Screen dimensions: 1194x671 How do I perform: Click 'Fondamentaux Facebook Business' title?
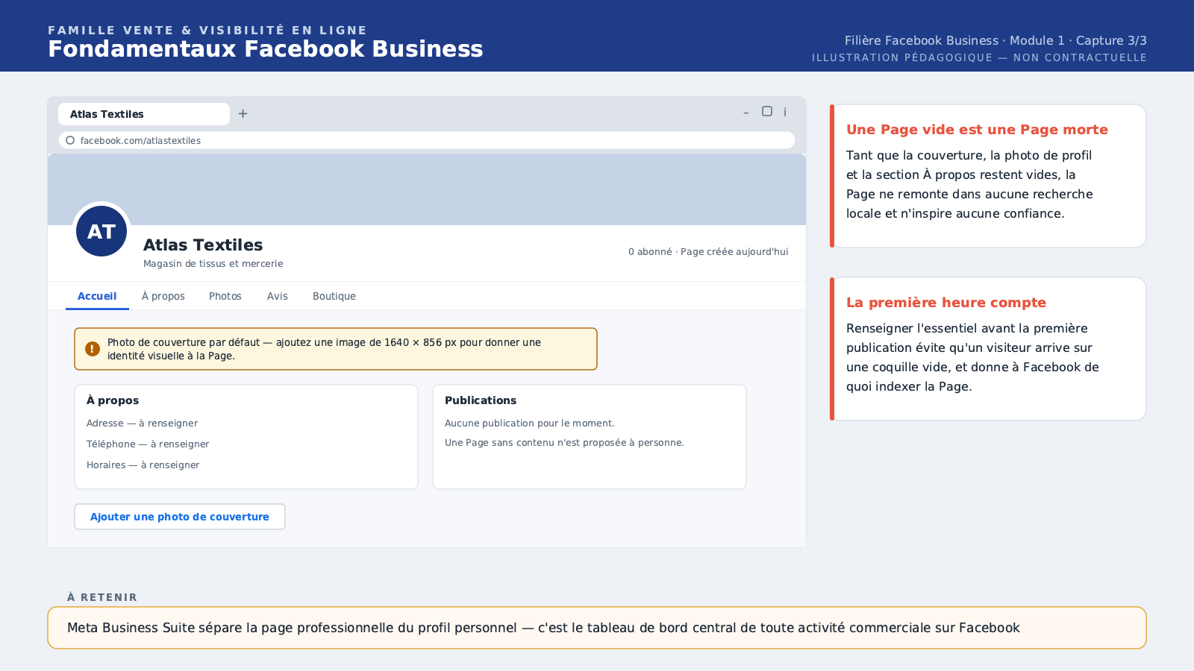coord(266,49)
